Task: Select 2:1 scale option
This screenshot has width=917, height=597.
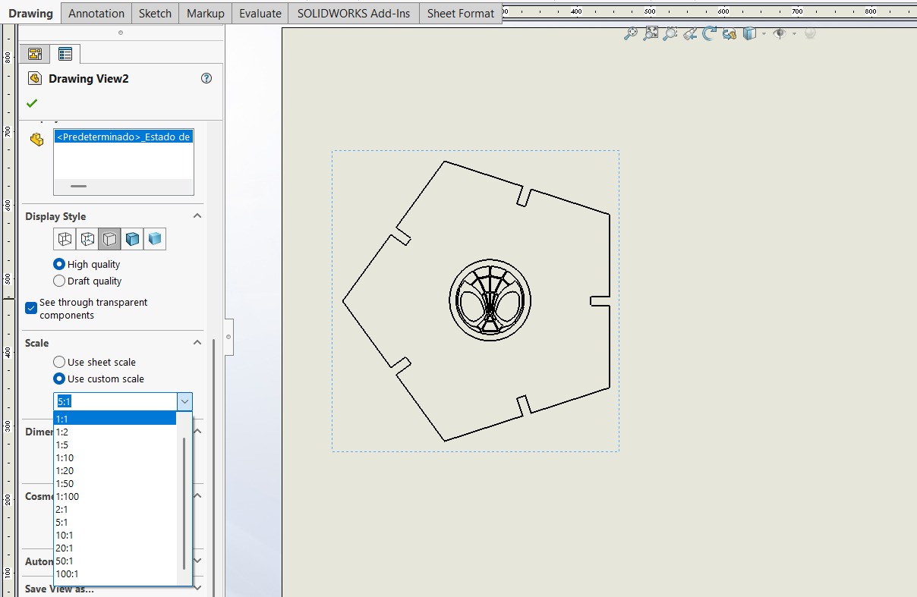Action: click(x=115, y=509)
